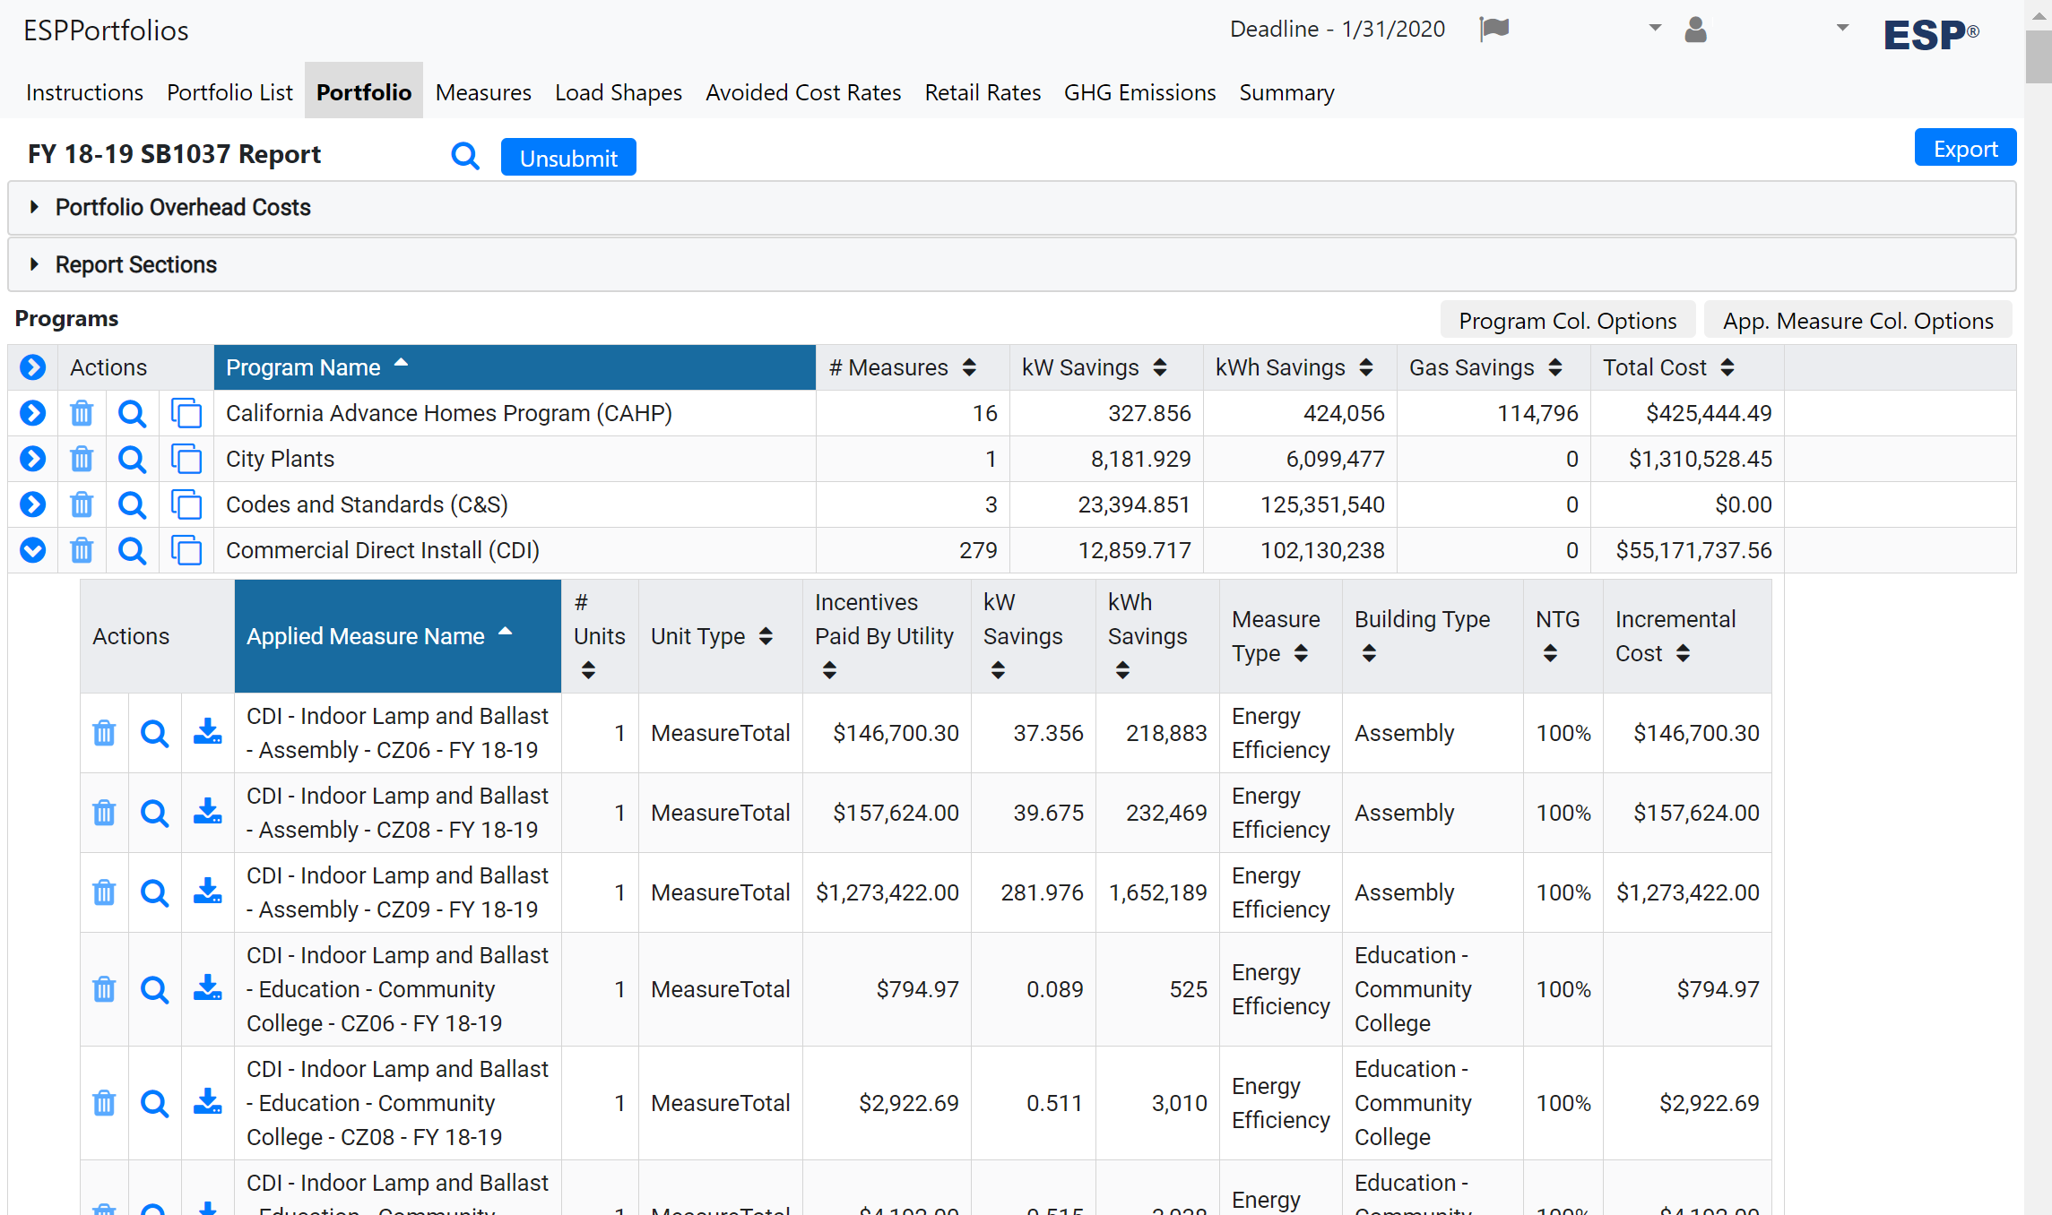
Task: Expand all programs via header arrow
Action: coord(32,367)
